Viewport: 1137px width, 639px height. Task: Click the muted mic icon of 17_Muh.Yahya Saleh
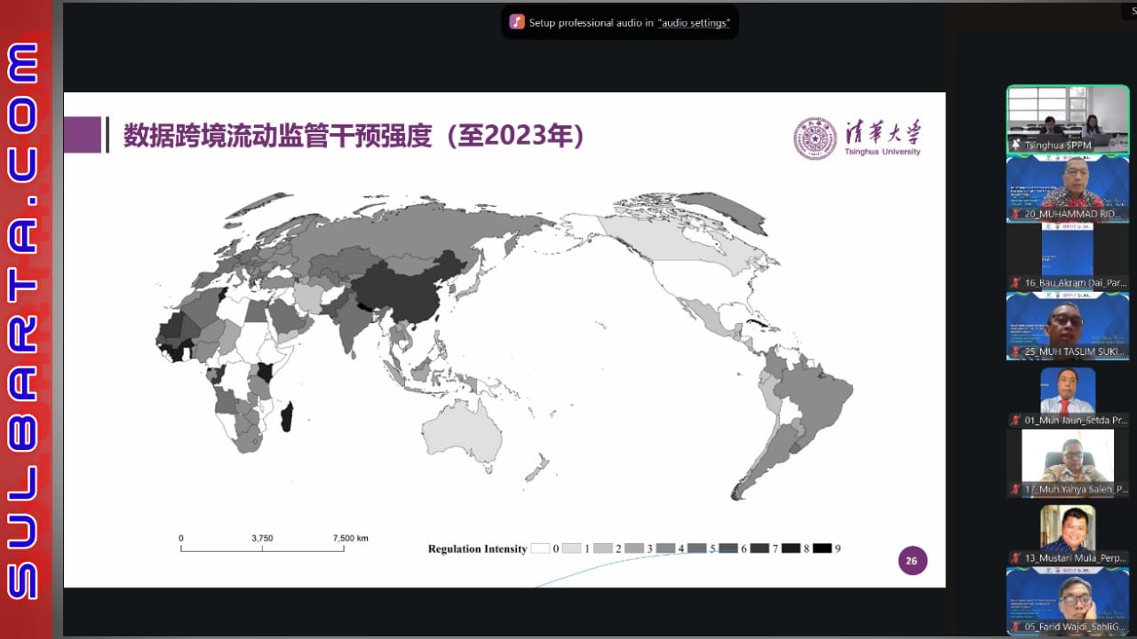point(1016,489)
